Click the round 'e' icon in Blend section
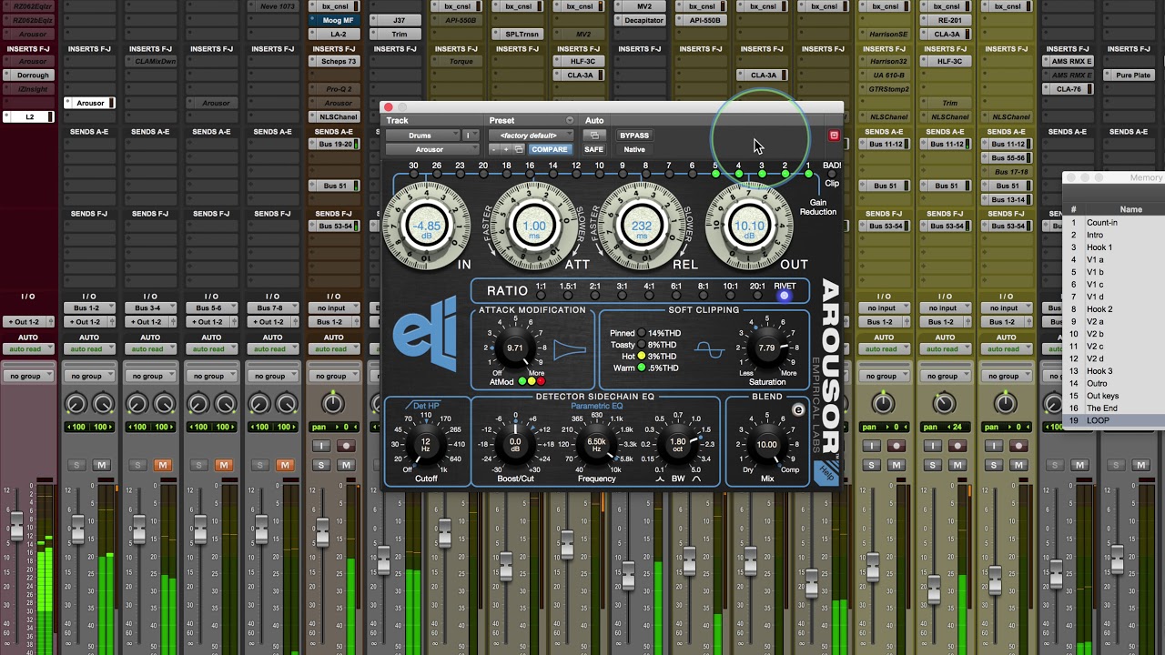 [798, 410]
